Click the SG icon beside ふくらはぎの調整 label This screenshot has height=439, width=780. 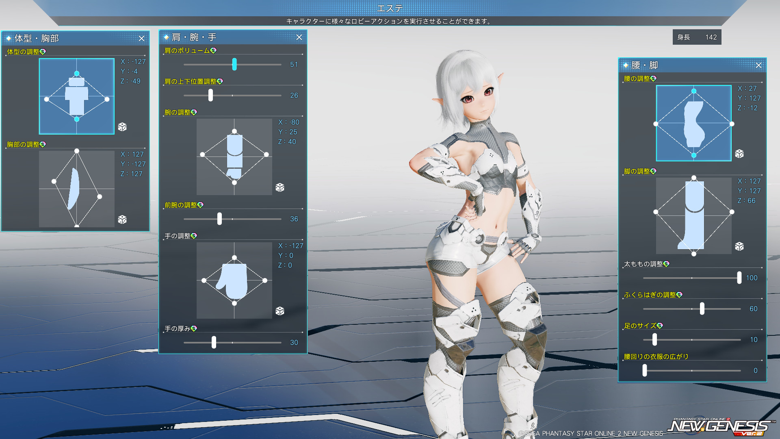[679, 295]
